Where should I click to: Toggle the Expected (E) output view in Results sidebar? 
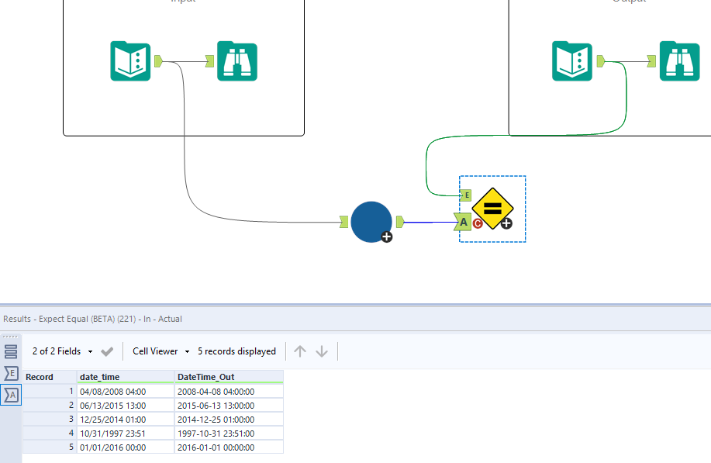tap(10, 373)
